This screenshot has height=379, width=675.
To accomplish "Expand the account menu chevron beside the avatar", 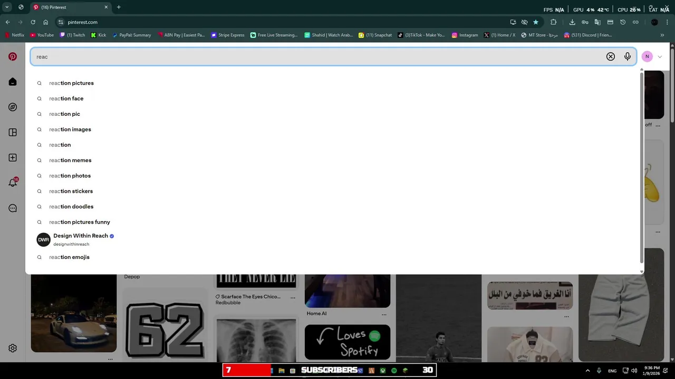I will (x=659, y=57).
